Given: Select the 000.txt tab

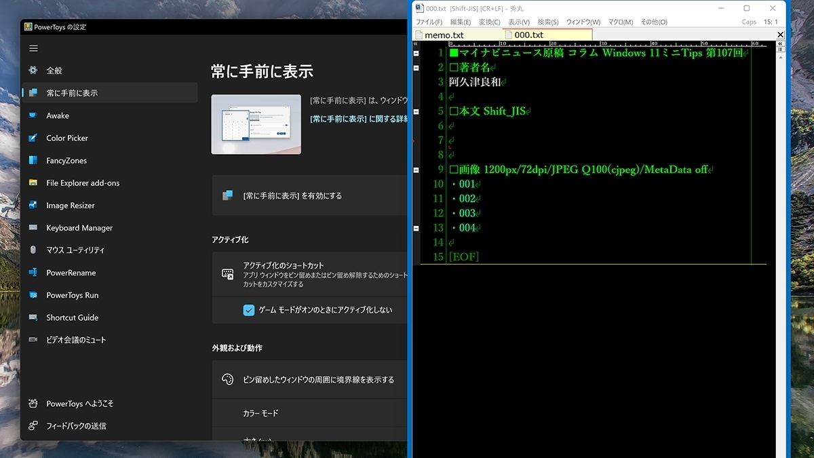Looking at the screenshot, I should (547, 35).
